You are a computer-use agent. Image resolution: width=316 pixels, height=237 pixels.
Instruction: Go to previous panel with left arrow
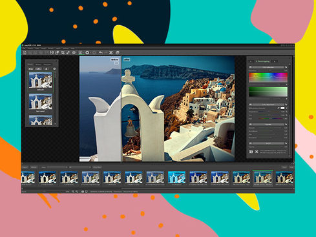pos(251,61)
